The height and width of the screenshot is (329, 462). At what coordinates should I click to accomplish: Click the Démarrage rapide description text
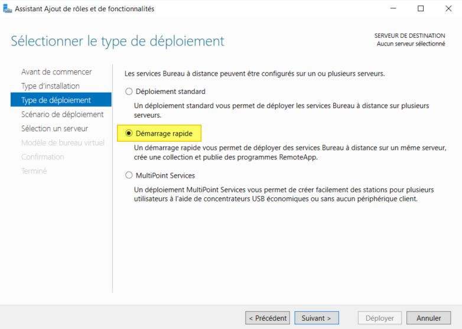pos(289,152)
